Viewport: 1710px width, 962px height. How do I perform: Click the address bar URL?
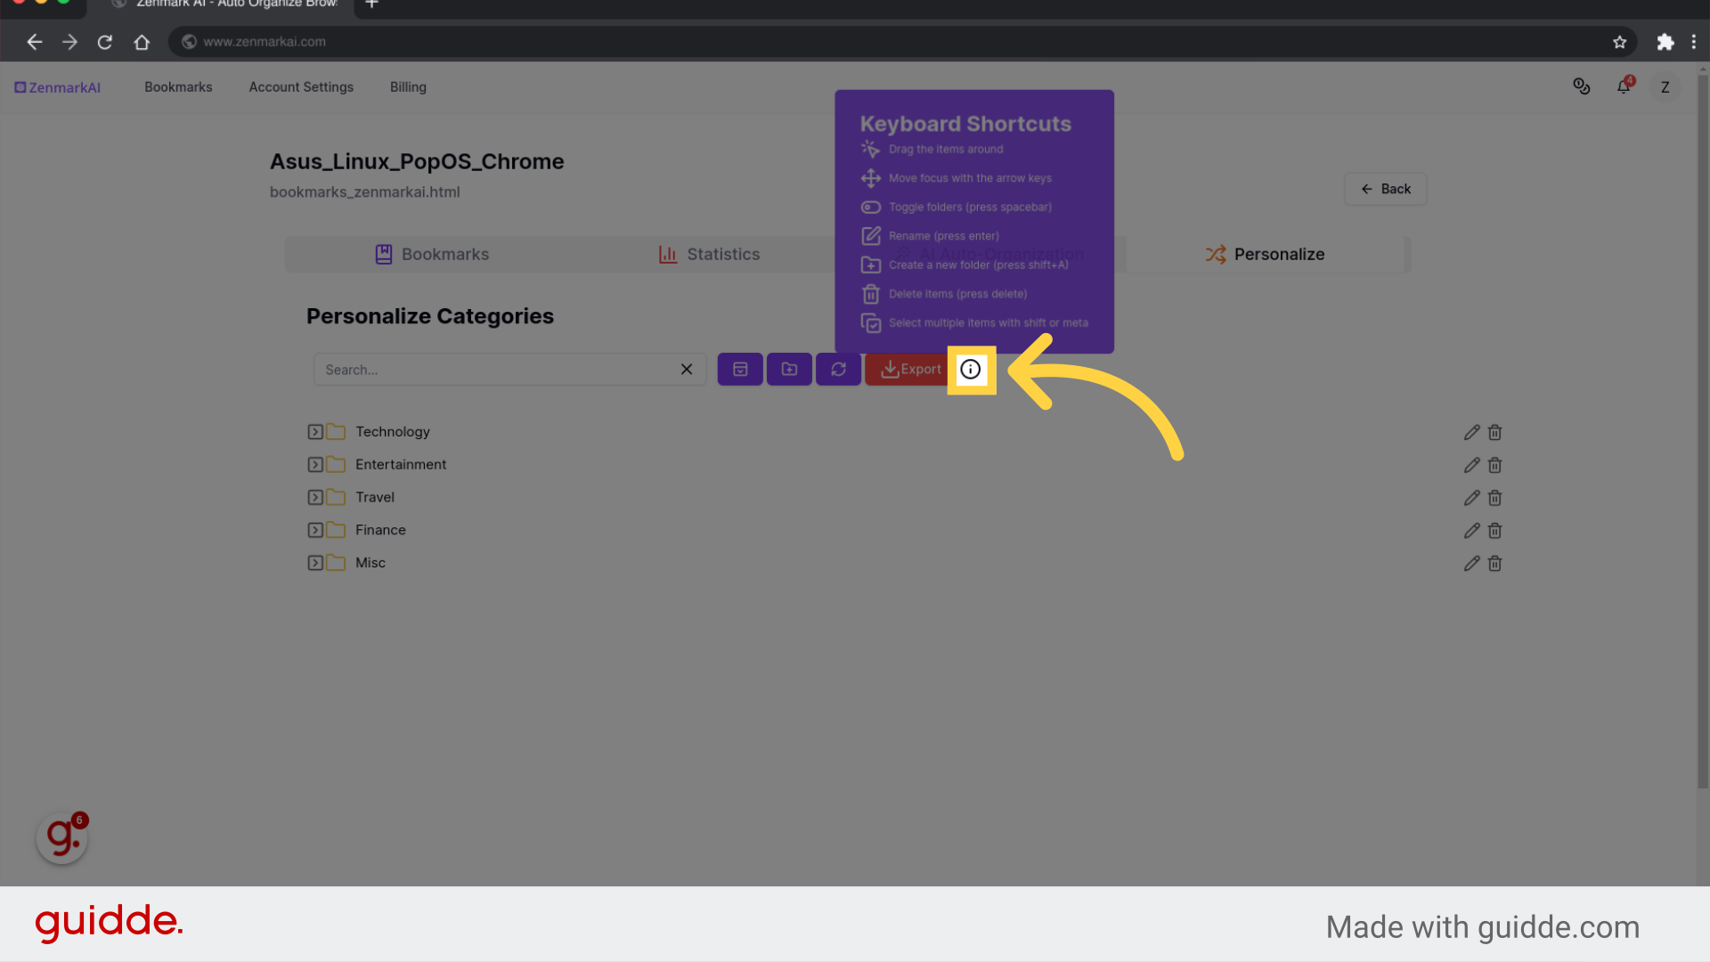coord(265,42)
